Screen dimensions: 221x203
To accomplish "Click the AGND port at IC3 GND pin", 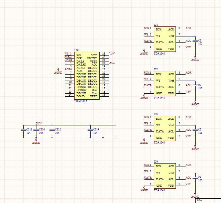I will coord(144,142).
